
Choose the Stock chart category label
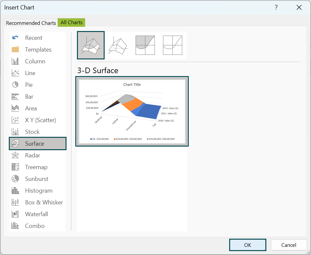pyautogui.click(x=32, y=132)
